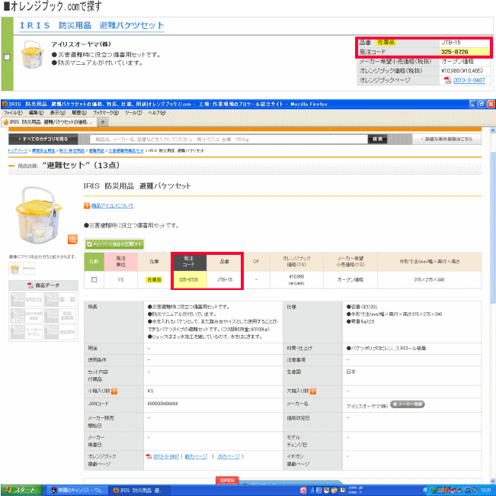Click the OPEN tab at page bottom
The width and height of the screenshot is (496, 496).
point(226,480)
